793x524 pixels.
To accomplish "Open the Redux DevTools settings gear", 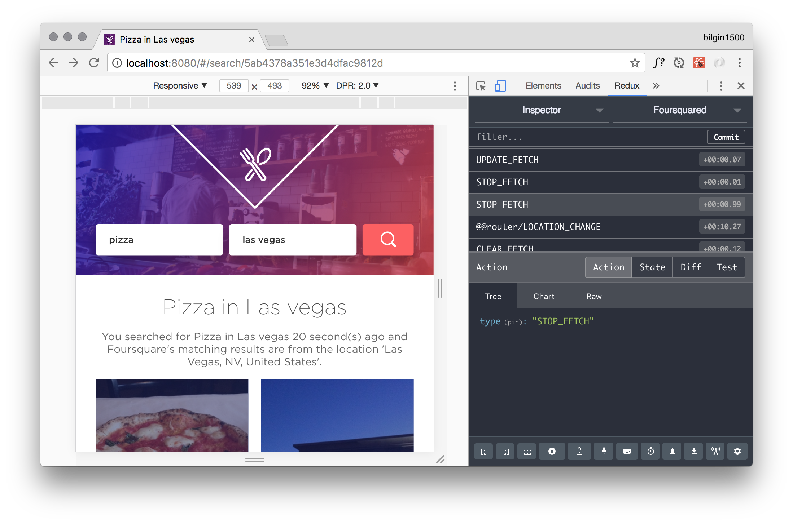I will click(x=737, y=451).
